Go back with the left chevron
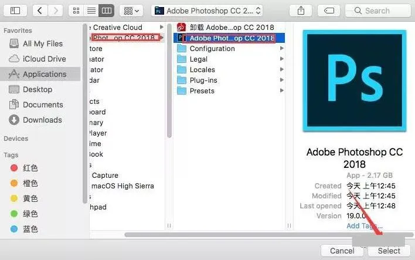 point(40,11)
